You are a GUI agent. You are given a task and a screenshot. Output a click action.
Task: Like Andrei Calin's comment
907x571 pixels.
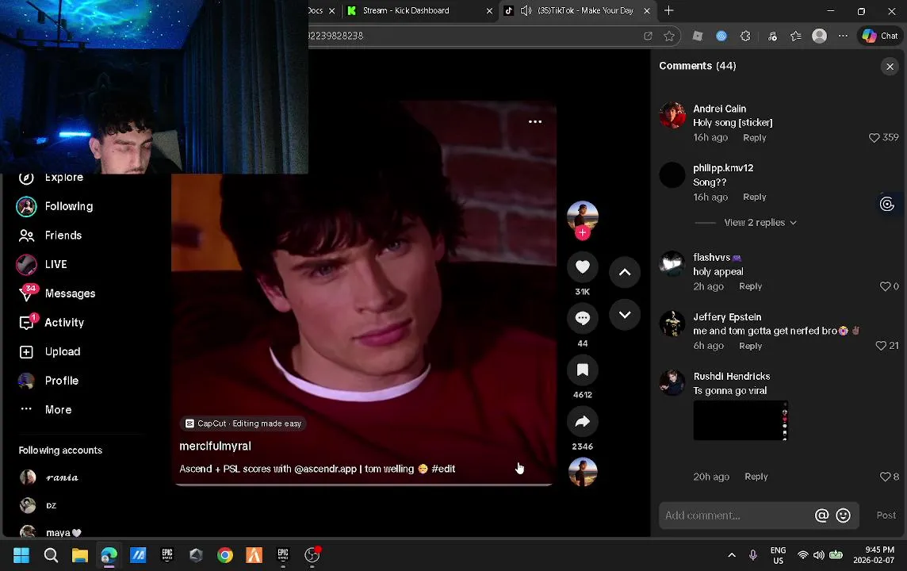point(874,138)
